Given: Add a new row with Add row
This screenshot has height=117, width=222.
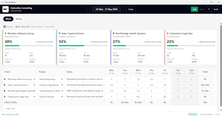Looking at the screenshot, I should pos(10,108).
